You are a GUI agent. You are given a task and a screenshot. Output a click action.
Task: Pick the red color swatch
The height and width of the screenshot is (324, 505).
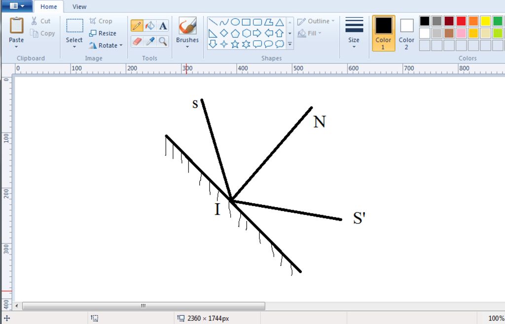click(461, 21)
